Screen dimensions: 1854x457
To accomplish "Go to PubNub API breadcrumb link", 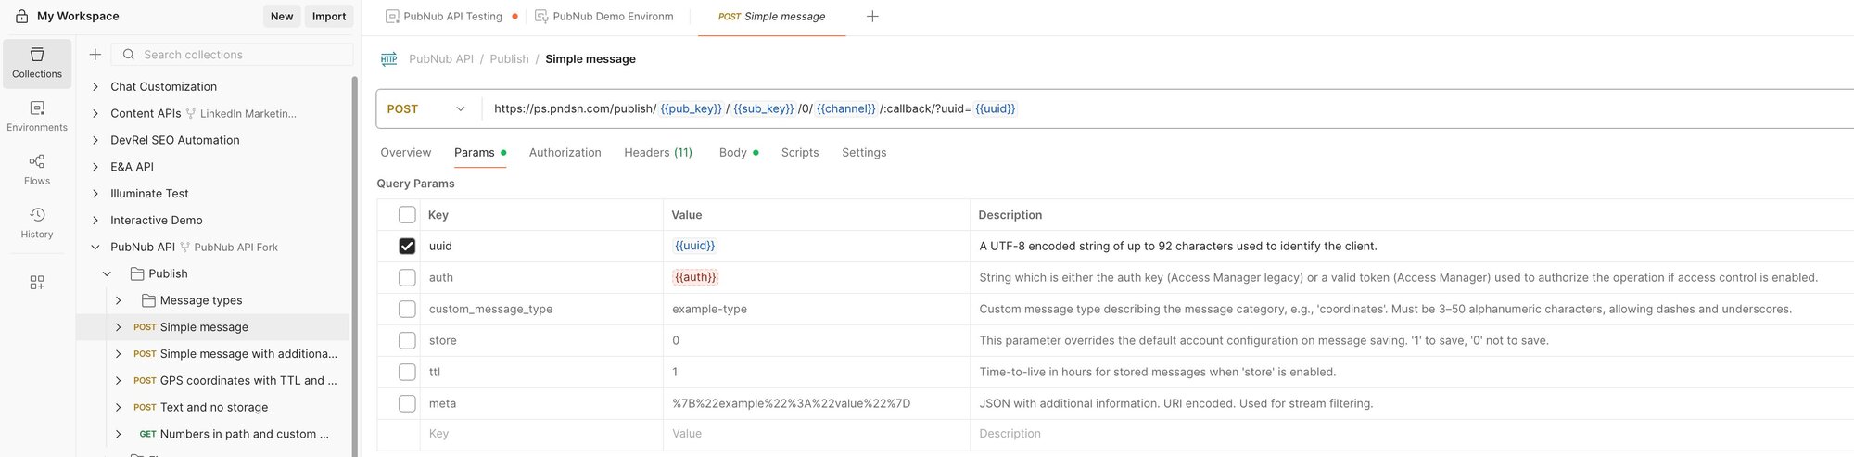I will [441, 58].
